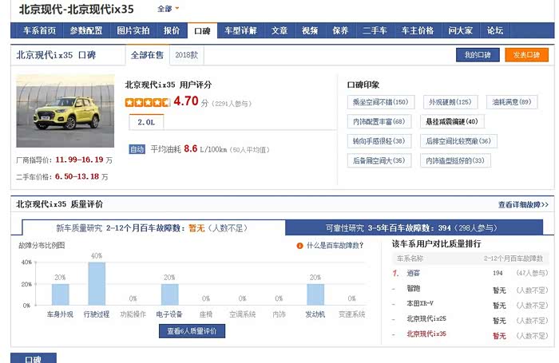The height and width of the screenshot is (363, 559).
Task: Open the 保养 tab
Action: pos(340,30)
